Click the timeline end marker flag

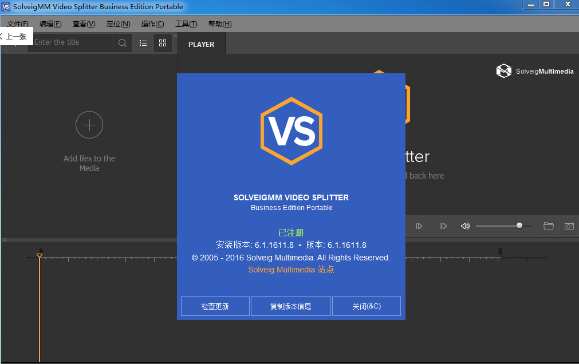click(x=499, y=251)
